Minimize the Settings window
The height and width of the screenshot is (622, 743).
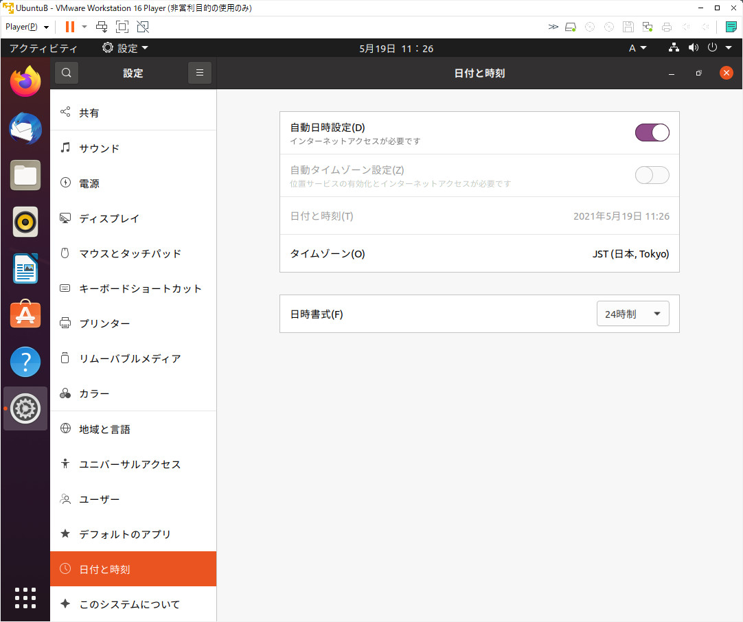click(x=672, y=73)
